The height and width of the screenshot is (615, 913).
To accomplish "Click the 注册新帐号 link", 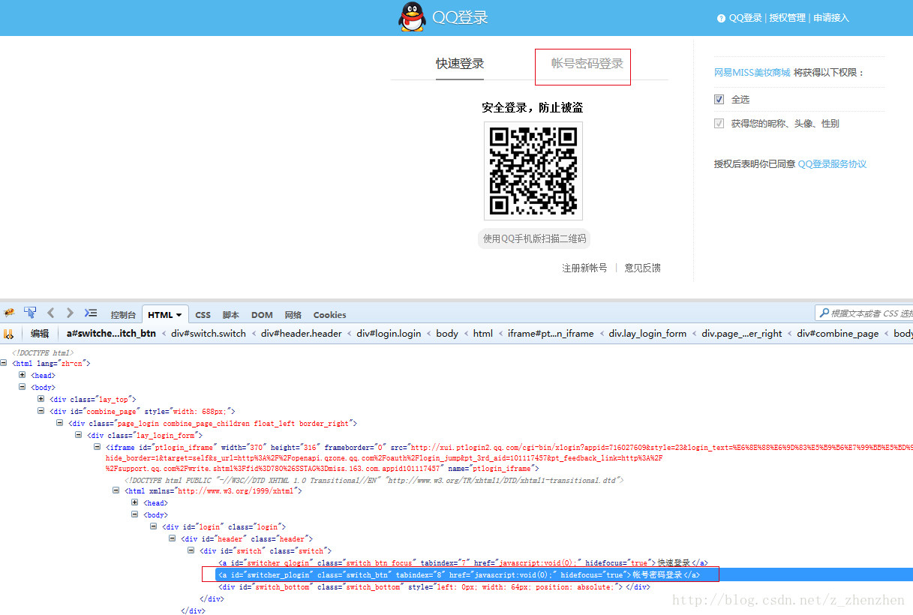I will click(584, 268).
